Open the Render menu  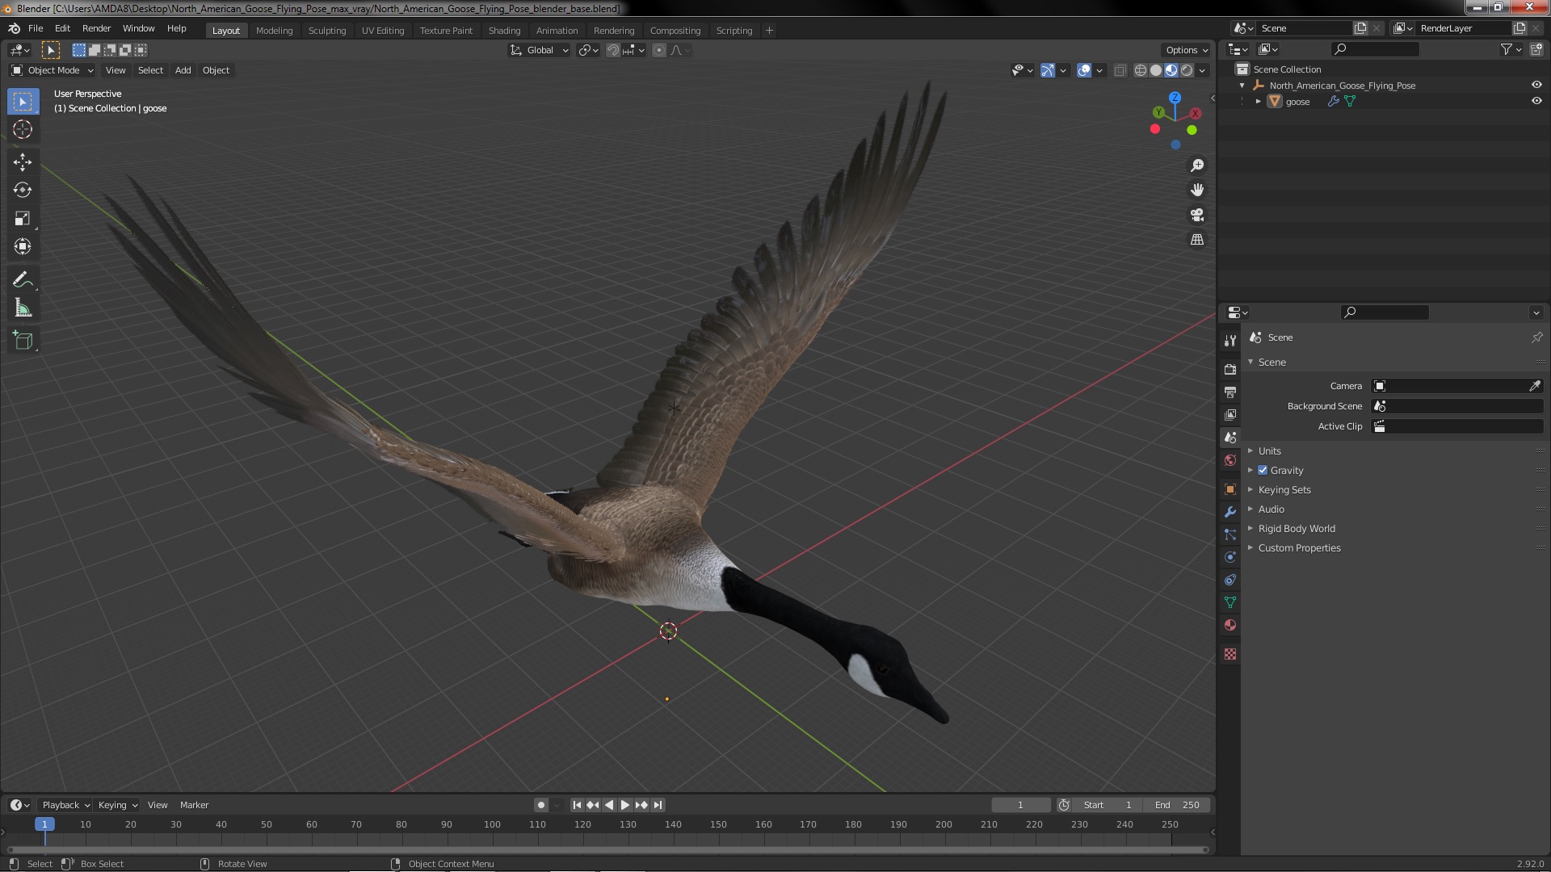[96, 28]
